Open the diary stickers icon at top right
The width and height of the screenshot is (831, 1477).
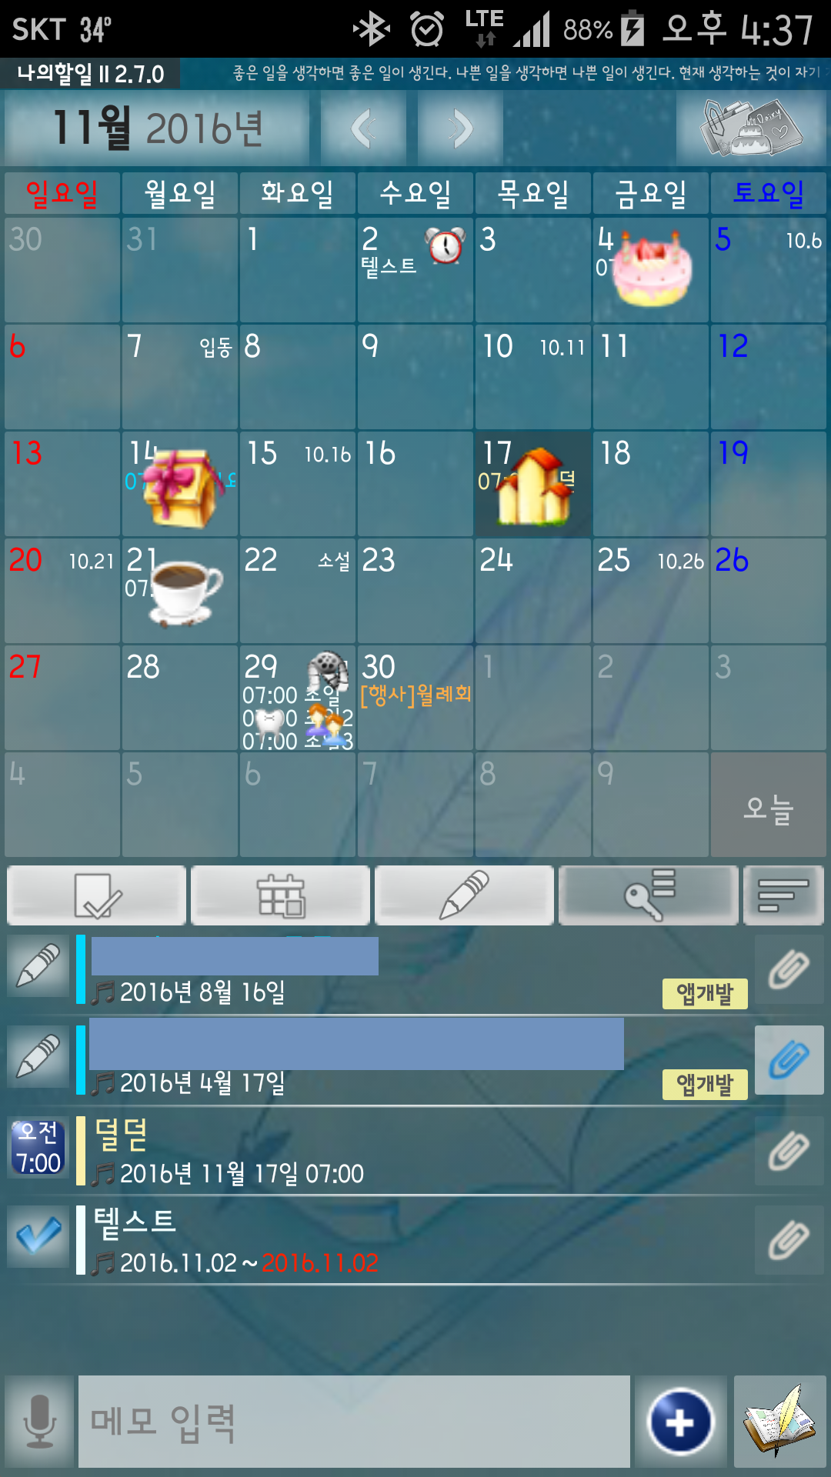pyautogui.click(x=751, y=128)
